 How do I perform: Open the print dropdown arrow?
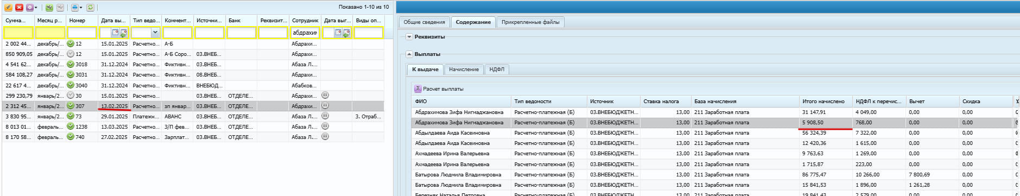click(81, 8)
